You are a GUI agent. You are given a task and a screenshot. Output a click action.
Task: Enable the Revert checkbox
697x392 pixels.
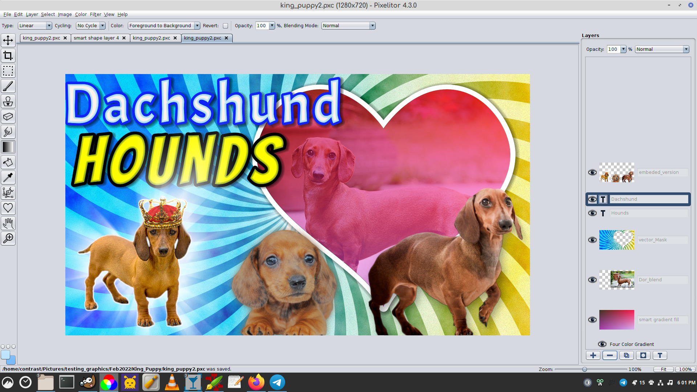225,26
